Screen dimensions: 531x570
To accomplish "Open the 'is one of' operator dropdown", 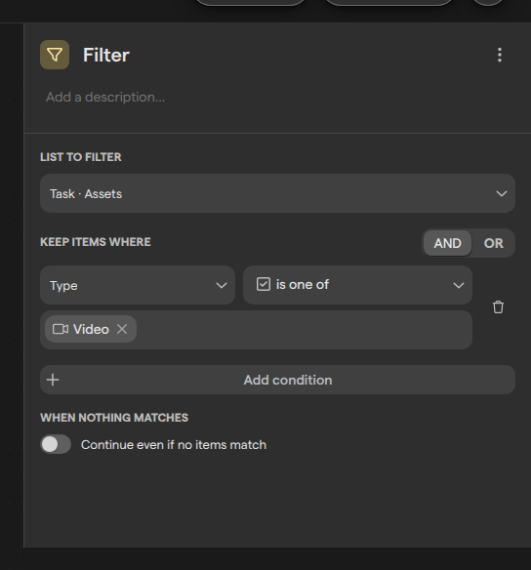I will (x=357, y=285).
